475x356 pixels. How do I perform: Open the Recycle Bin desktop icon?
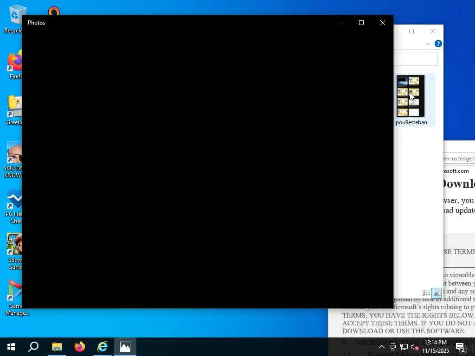tap(13, 18)
